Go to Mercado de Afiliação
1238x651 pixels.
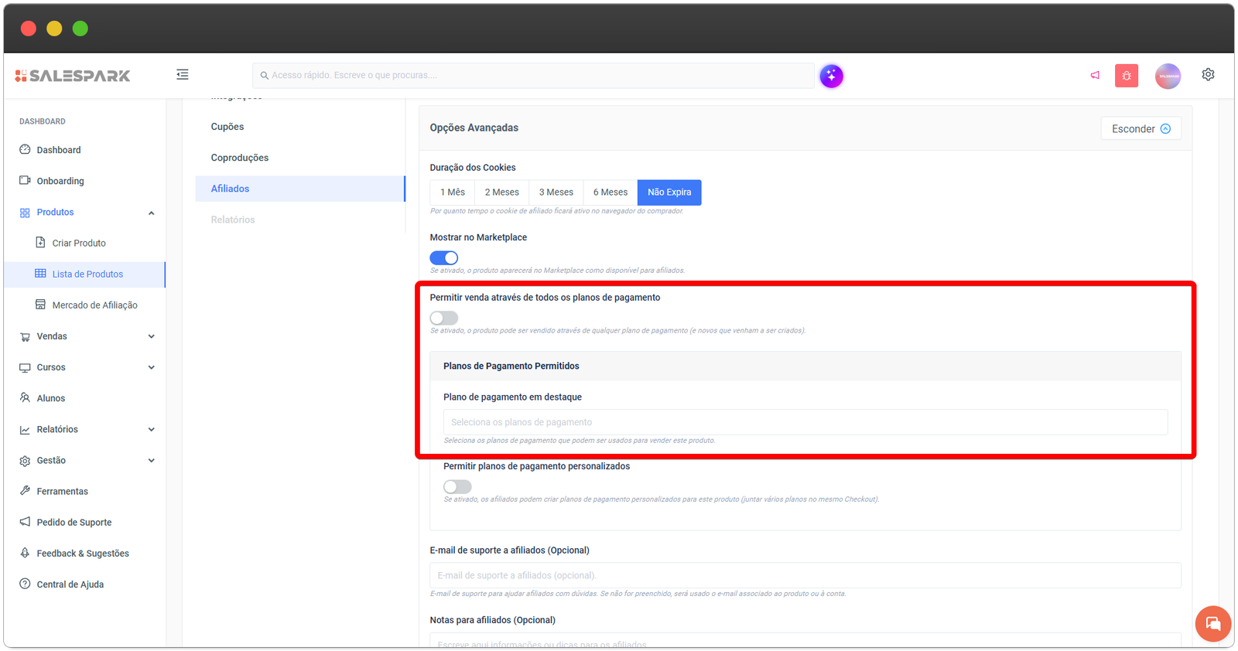[x=94, y=305]
